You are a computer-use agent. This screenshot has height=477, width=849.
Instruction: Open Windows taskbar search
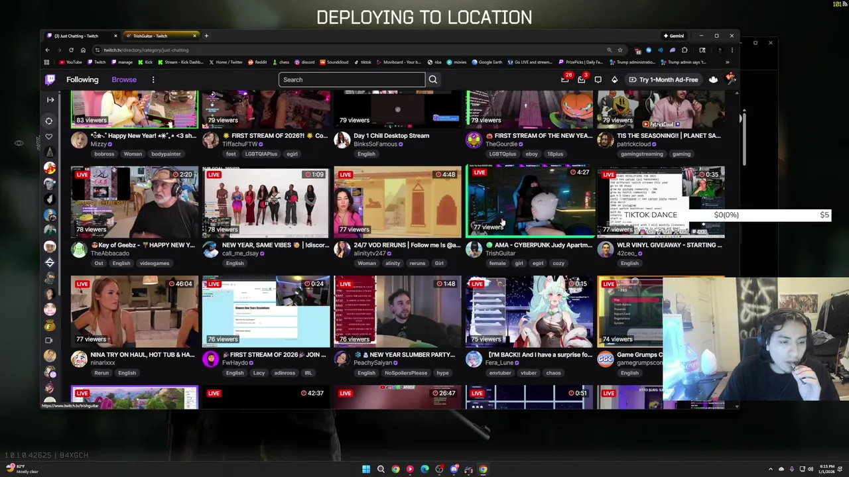tap(381, 469)
